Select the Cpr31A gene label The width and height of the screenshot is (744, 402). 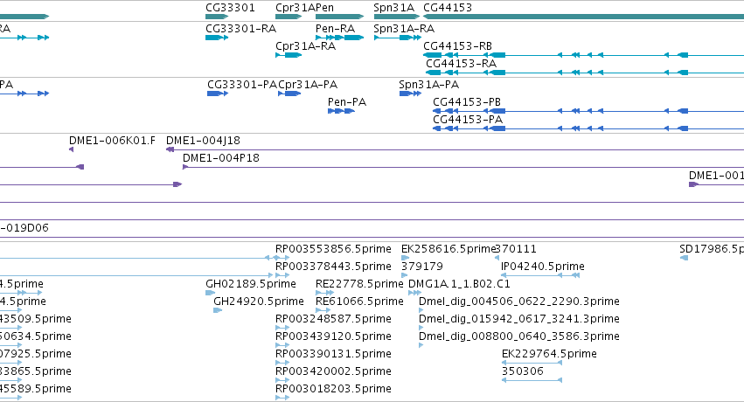296,8
